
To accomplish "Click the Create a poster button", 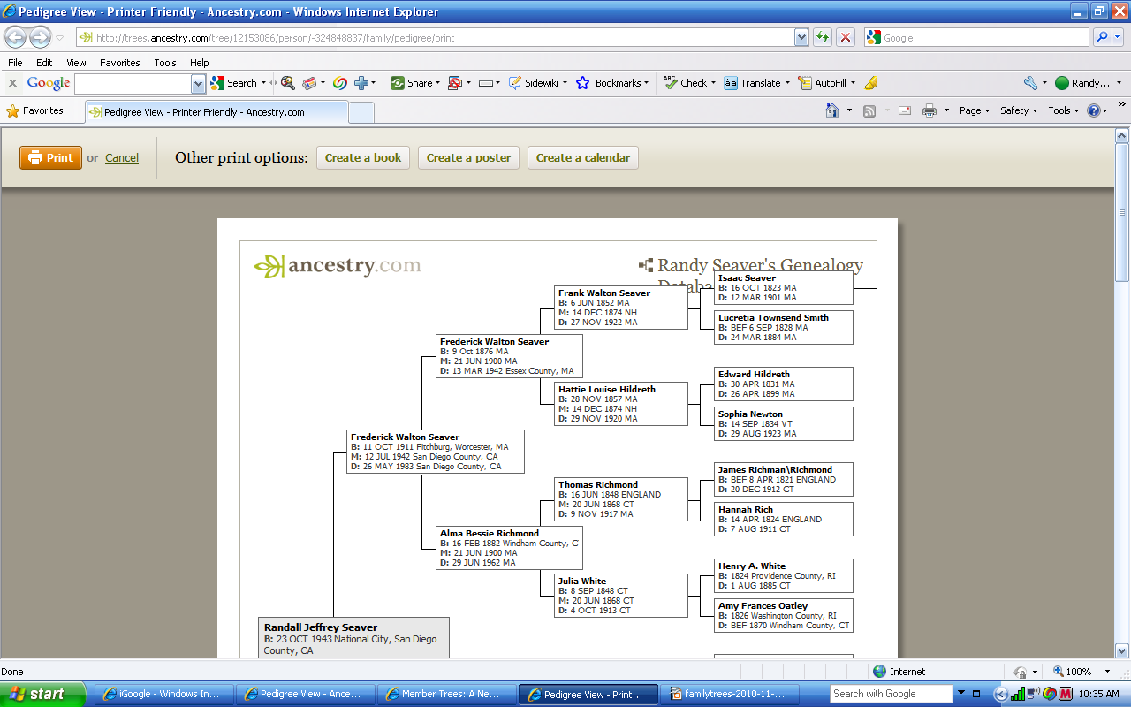I will [x=468, y=157].
